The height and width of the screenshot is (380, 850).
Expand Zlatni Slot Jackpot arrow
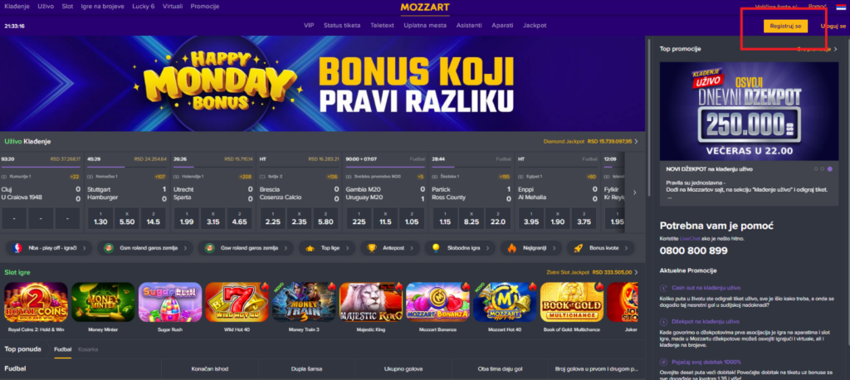(x=637, y=272)
